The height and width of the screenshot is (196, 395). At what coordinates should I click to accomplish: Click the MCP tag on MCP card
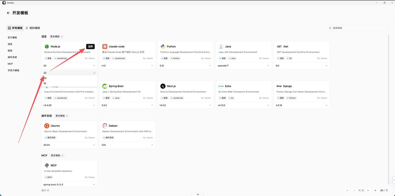(48, 177)
